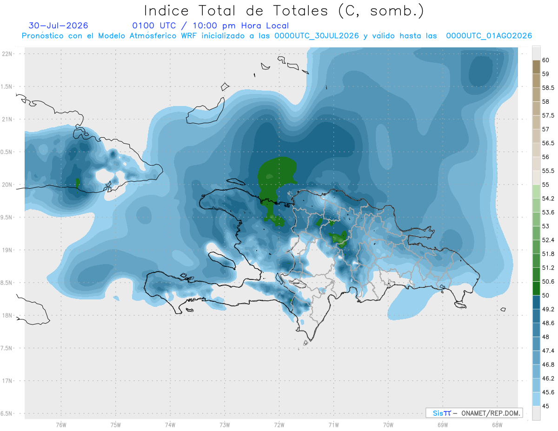Select legend value '45.6'
The width and height of the screenshot is (558, 431).
(x=548, y=392)
